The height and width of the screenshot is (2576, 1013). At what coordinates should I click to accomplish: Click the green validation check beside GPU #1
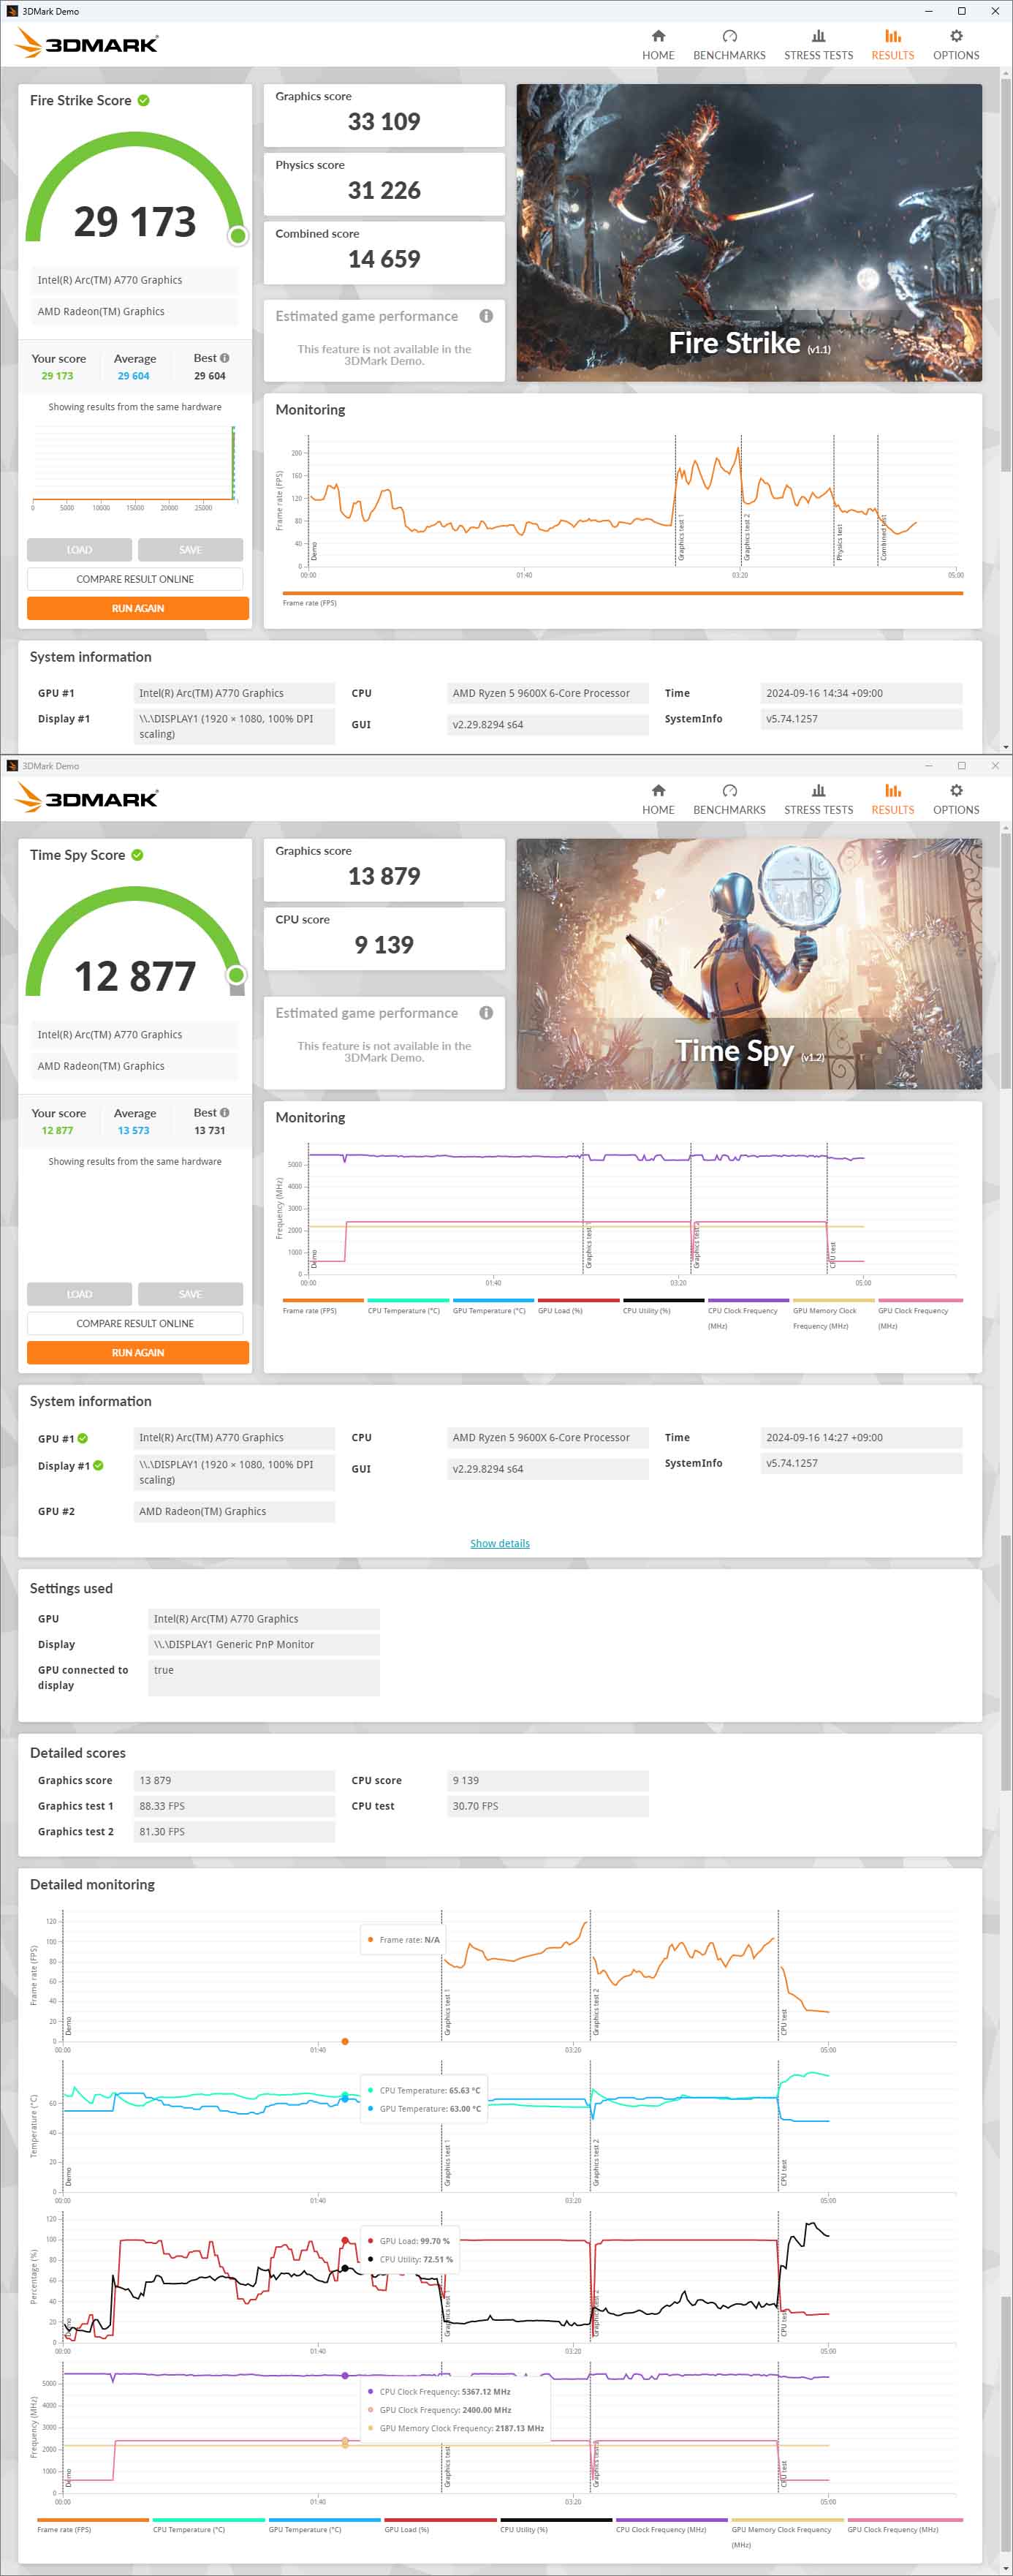pyautogui.click(x=82, y=1438)
